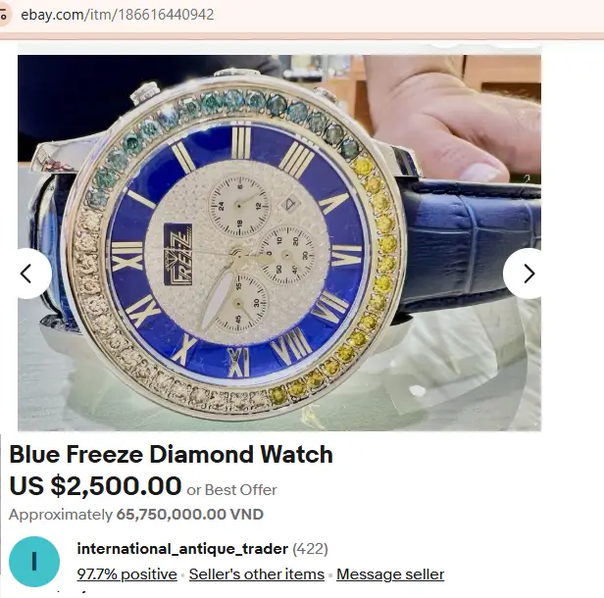Open the international_antique_trader seller profile

pyautogui.click(x=182, y=548)
